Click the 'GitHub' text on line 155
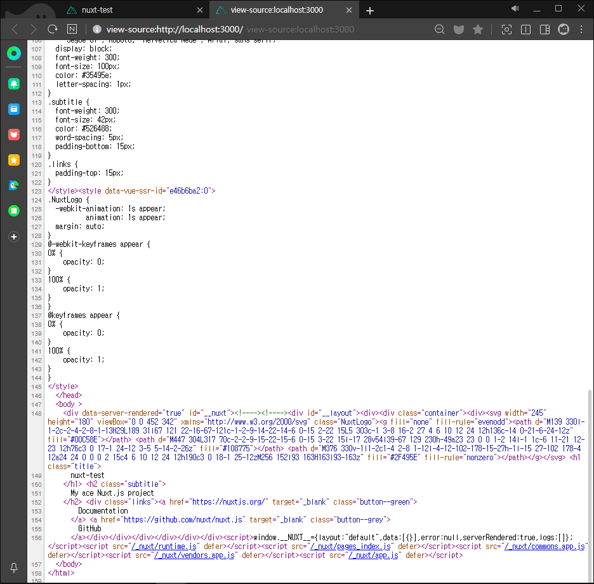 89,529
